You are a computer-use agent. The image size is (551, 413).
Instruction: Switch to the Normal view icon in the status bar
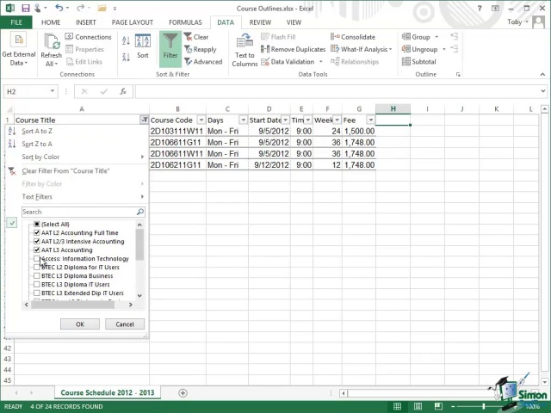click(x=398, y=406)
